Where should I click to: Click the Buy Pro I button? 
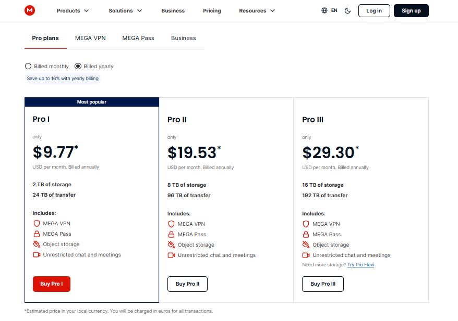point(51,284)
